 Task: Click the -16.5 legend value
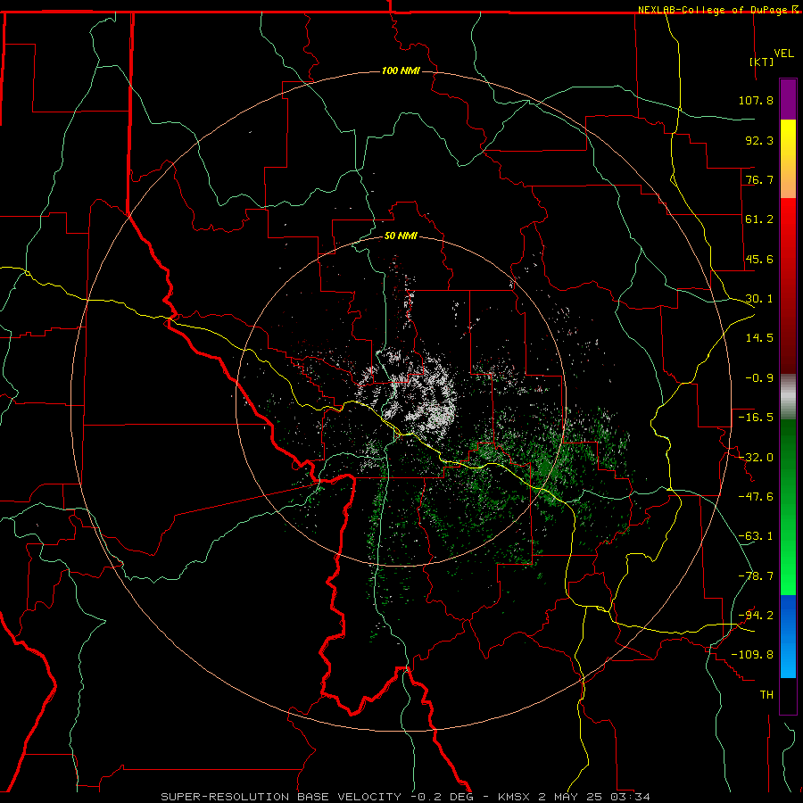[x=756, y=418]
